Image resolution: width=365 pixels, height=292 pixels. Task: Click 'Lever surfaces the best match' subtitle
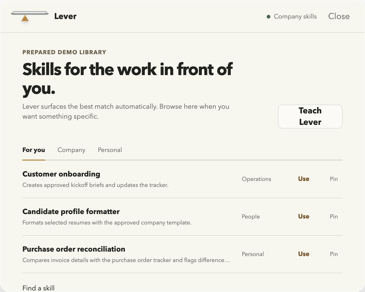[x=126, y=111]
